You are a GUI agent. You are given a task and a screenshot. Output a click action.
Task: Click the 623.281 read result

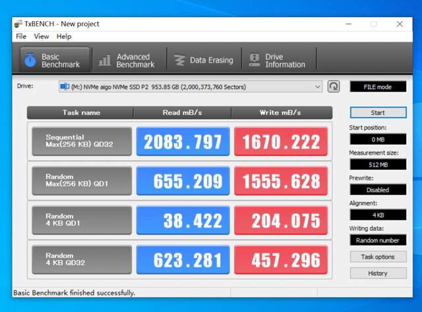183,259
